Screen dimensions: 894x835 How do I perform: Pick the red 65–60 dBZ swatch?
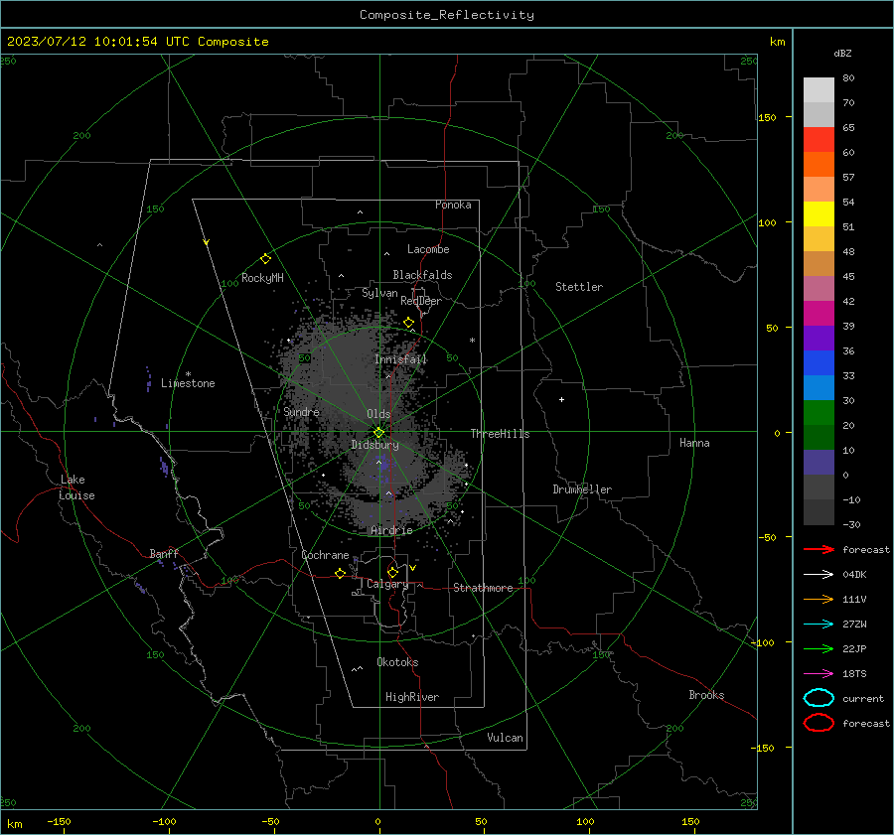pos(819,140)
